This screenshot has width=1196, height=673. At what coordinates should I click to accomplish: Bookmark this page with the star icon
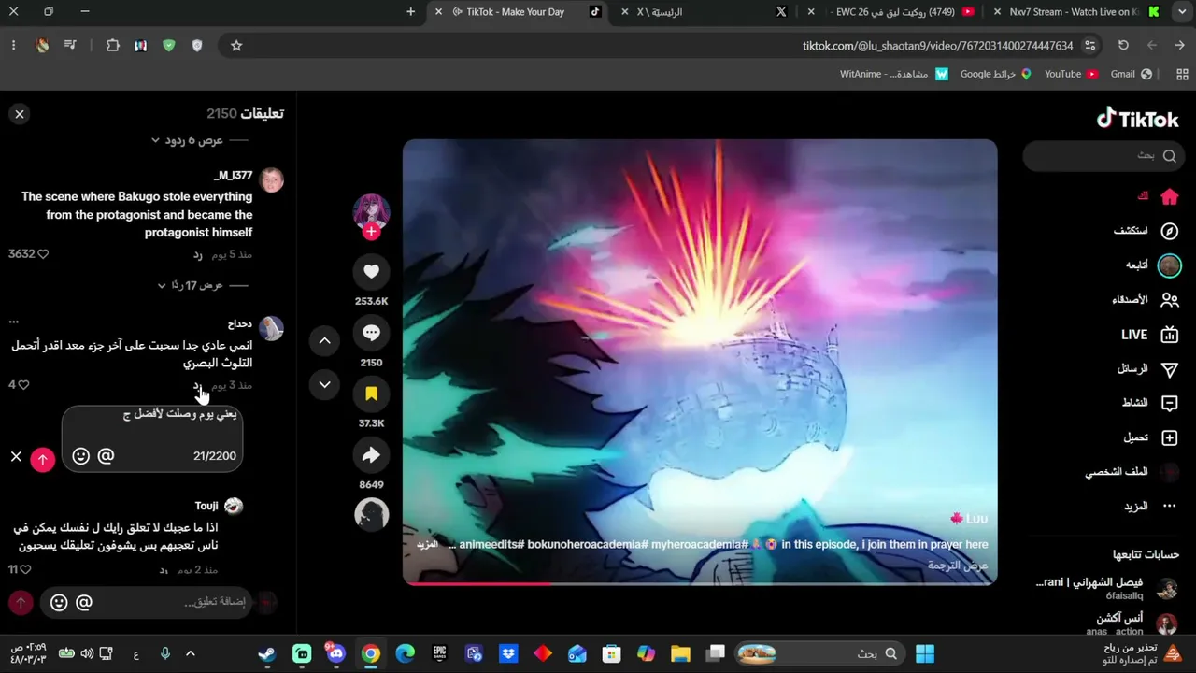coord(236,45)
